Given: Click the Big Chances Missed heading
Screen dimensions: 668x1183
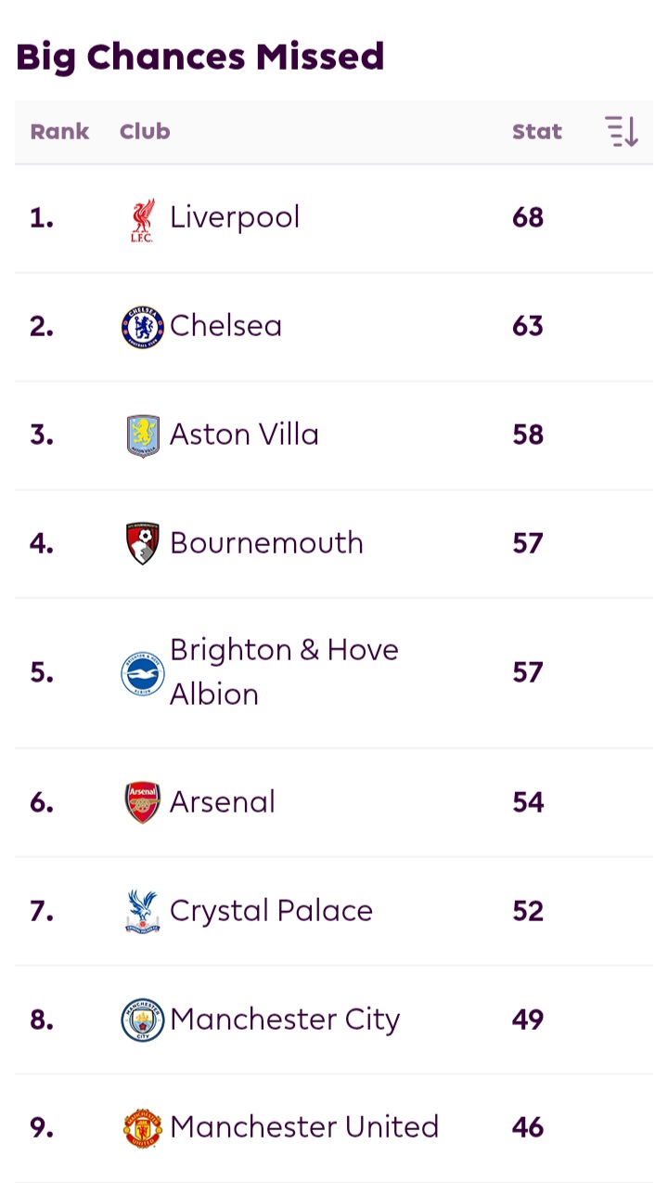Looking at the screenshot, I should tap(199, 57).
